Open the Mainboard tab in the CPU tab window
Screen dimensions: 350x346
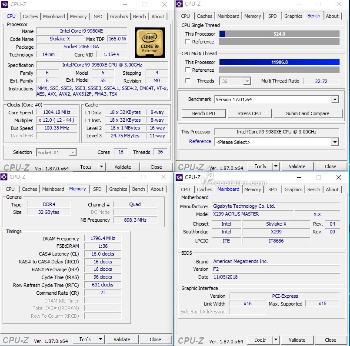54,17
